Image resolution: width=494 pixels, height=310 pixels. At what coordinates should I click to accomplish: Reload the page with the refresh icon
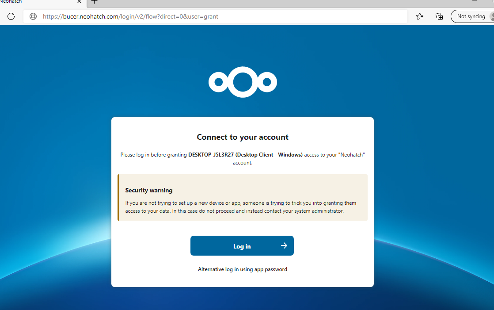[x=11, y=16]
